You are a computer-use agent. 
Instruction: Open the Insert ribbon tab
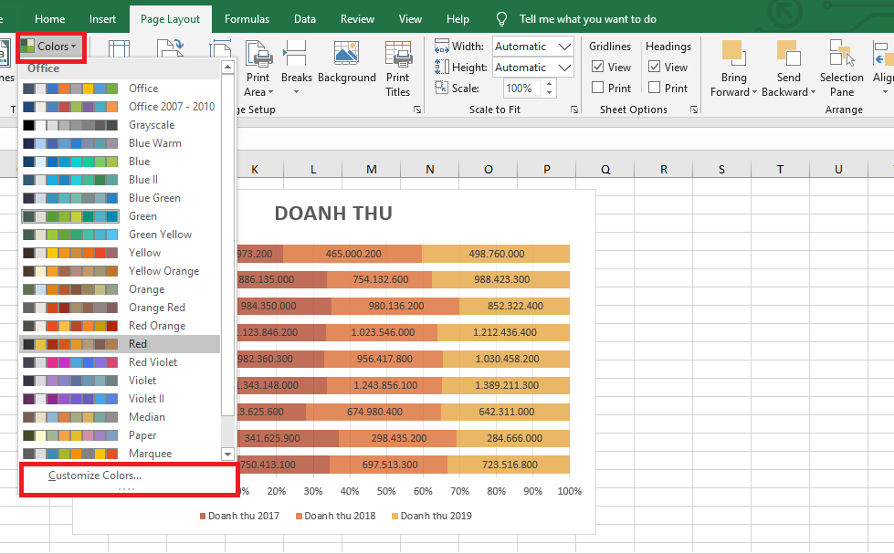pos(102,19)
